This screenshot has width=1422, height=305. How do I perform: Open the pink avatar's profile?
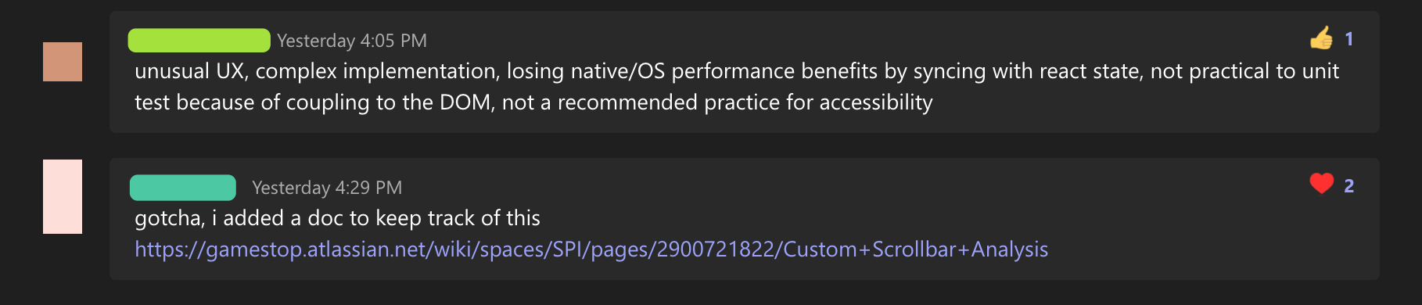pyautogui.click(x=63, y=196)
